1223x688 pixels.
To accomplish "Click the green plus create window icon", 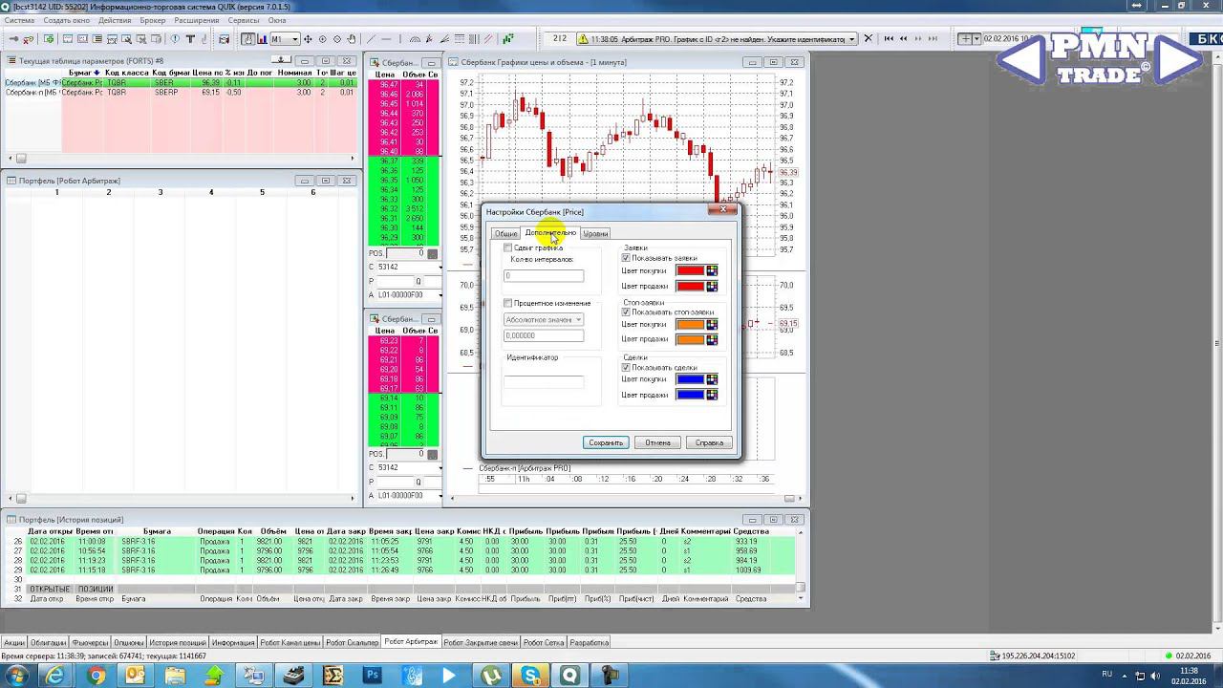I will click(50, 39).
